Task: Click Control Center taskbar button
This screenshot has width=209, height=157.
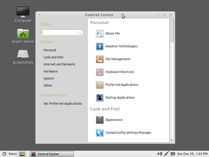Action: point(51,154)
